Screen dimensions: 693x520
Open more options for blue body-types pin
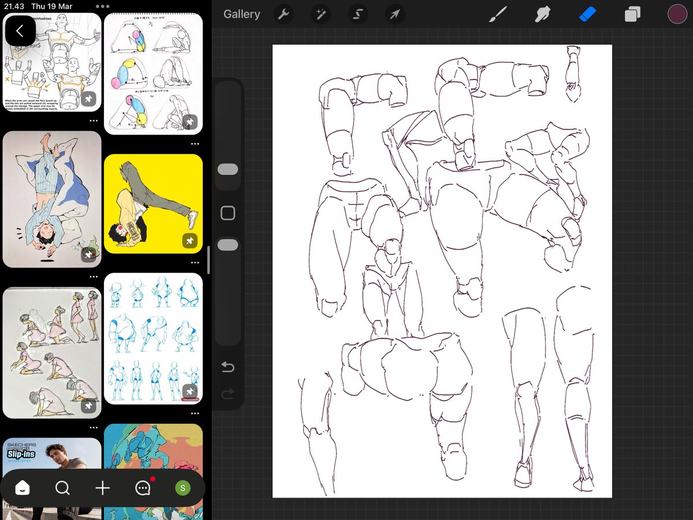(195, 414)
